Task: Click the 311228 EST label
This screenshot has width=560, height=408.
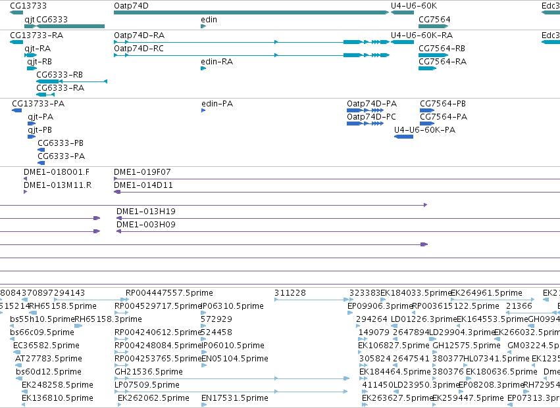Action: (290, 293)
